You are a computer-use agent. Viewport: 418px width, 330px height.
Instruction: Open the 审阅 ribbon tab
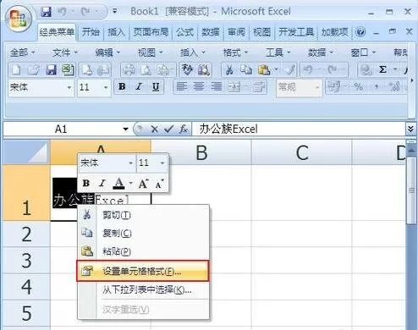pos(236,32)
